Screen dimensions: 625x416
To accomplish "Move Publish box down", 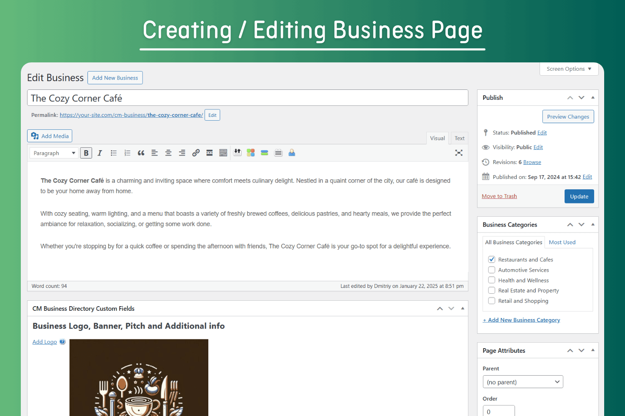I will [582, 98].
